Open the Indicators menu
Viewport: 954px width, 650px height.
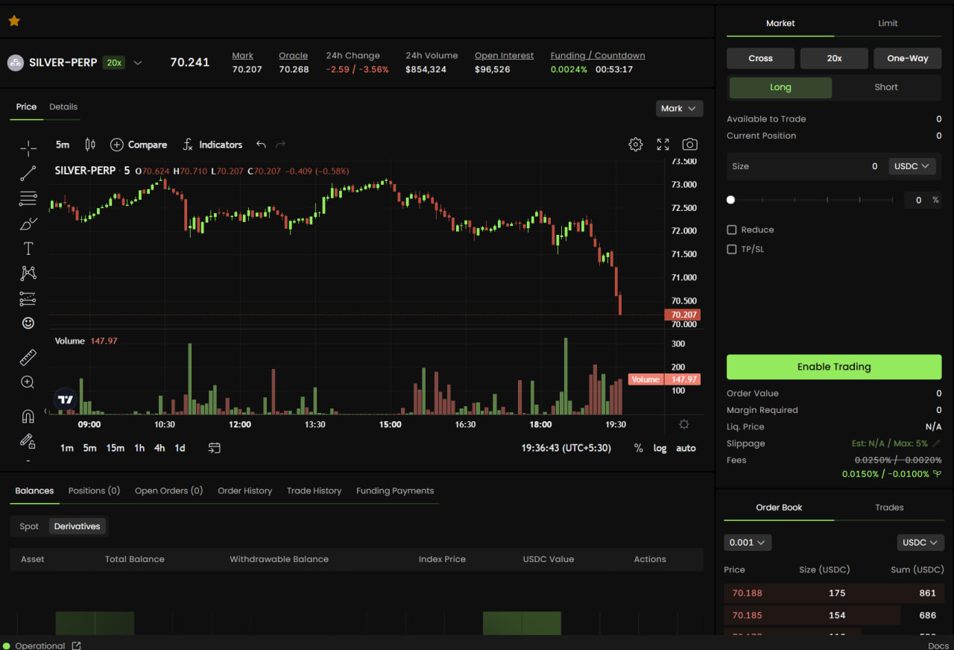[212, 145]
